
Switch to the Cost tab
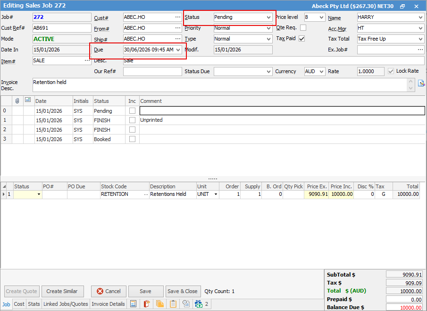click(x=19, y=304)
